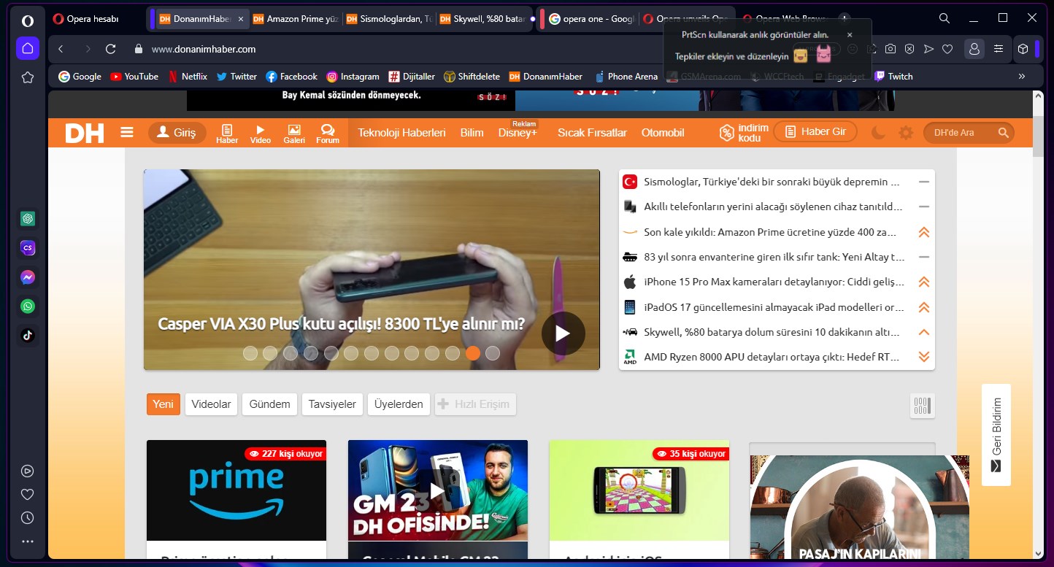Click the DH site logo
This screenshot has height=567, width=1054.
tap(85, 133)
